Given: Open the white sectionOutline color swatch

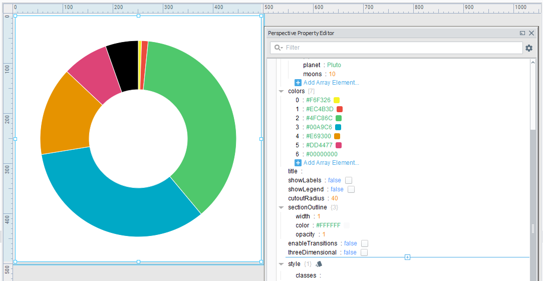Looking at the screenshot, I should pos(347,225).
